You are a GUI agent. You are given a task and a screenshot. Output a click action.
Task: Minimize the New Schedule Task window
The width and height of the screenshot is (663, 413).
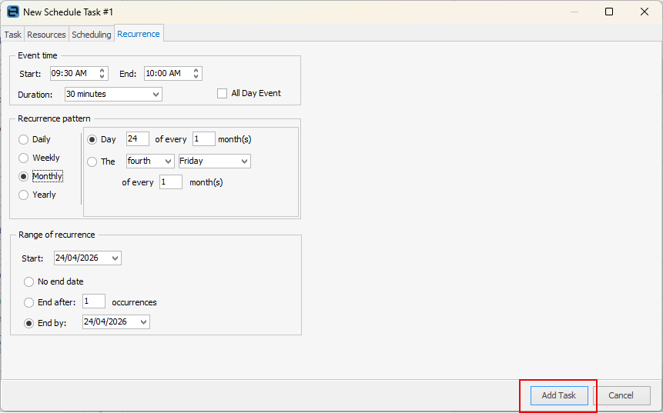tap(574, 12)
